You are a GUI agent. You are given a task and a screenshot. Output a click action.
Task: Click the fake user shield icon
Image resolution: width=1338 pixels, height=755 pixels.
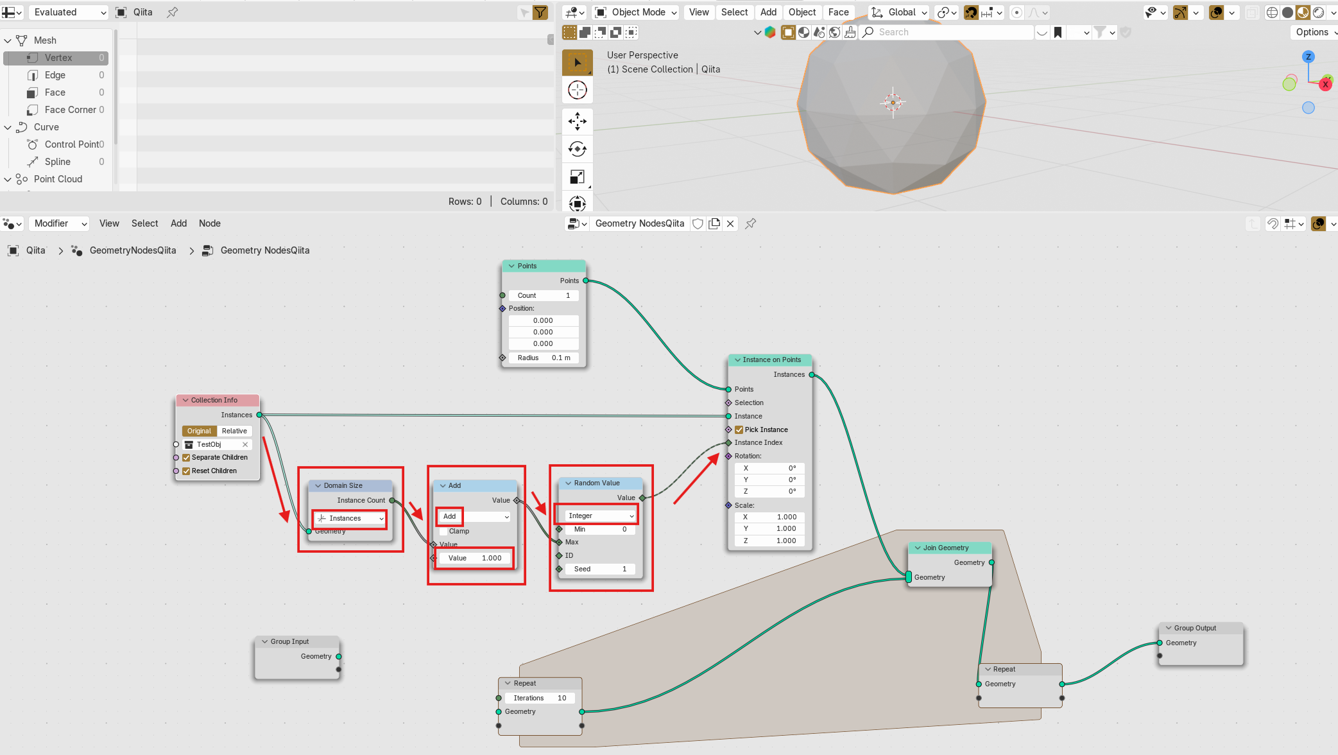coord(698,223)
